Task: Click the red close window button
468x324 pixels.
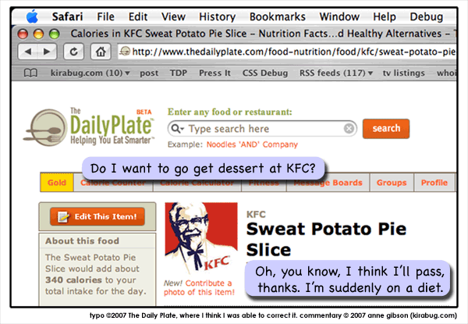Action: (23, 34)
